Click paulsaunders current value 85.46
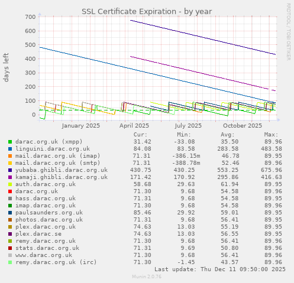The height and width of the screenshot is (283, 294). (142, 213)
